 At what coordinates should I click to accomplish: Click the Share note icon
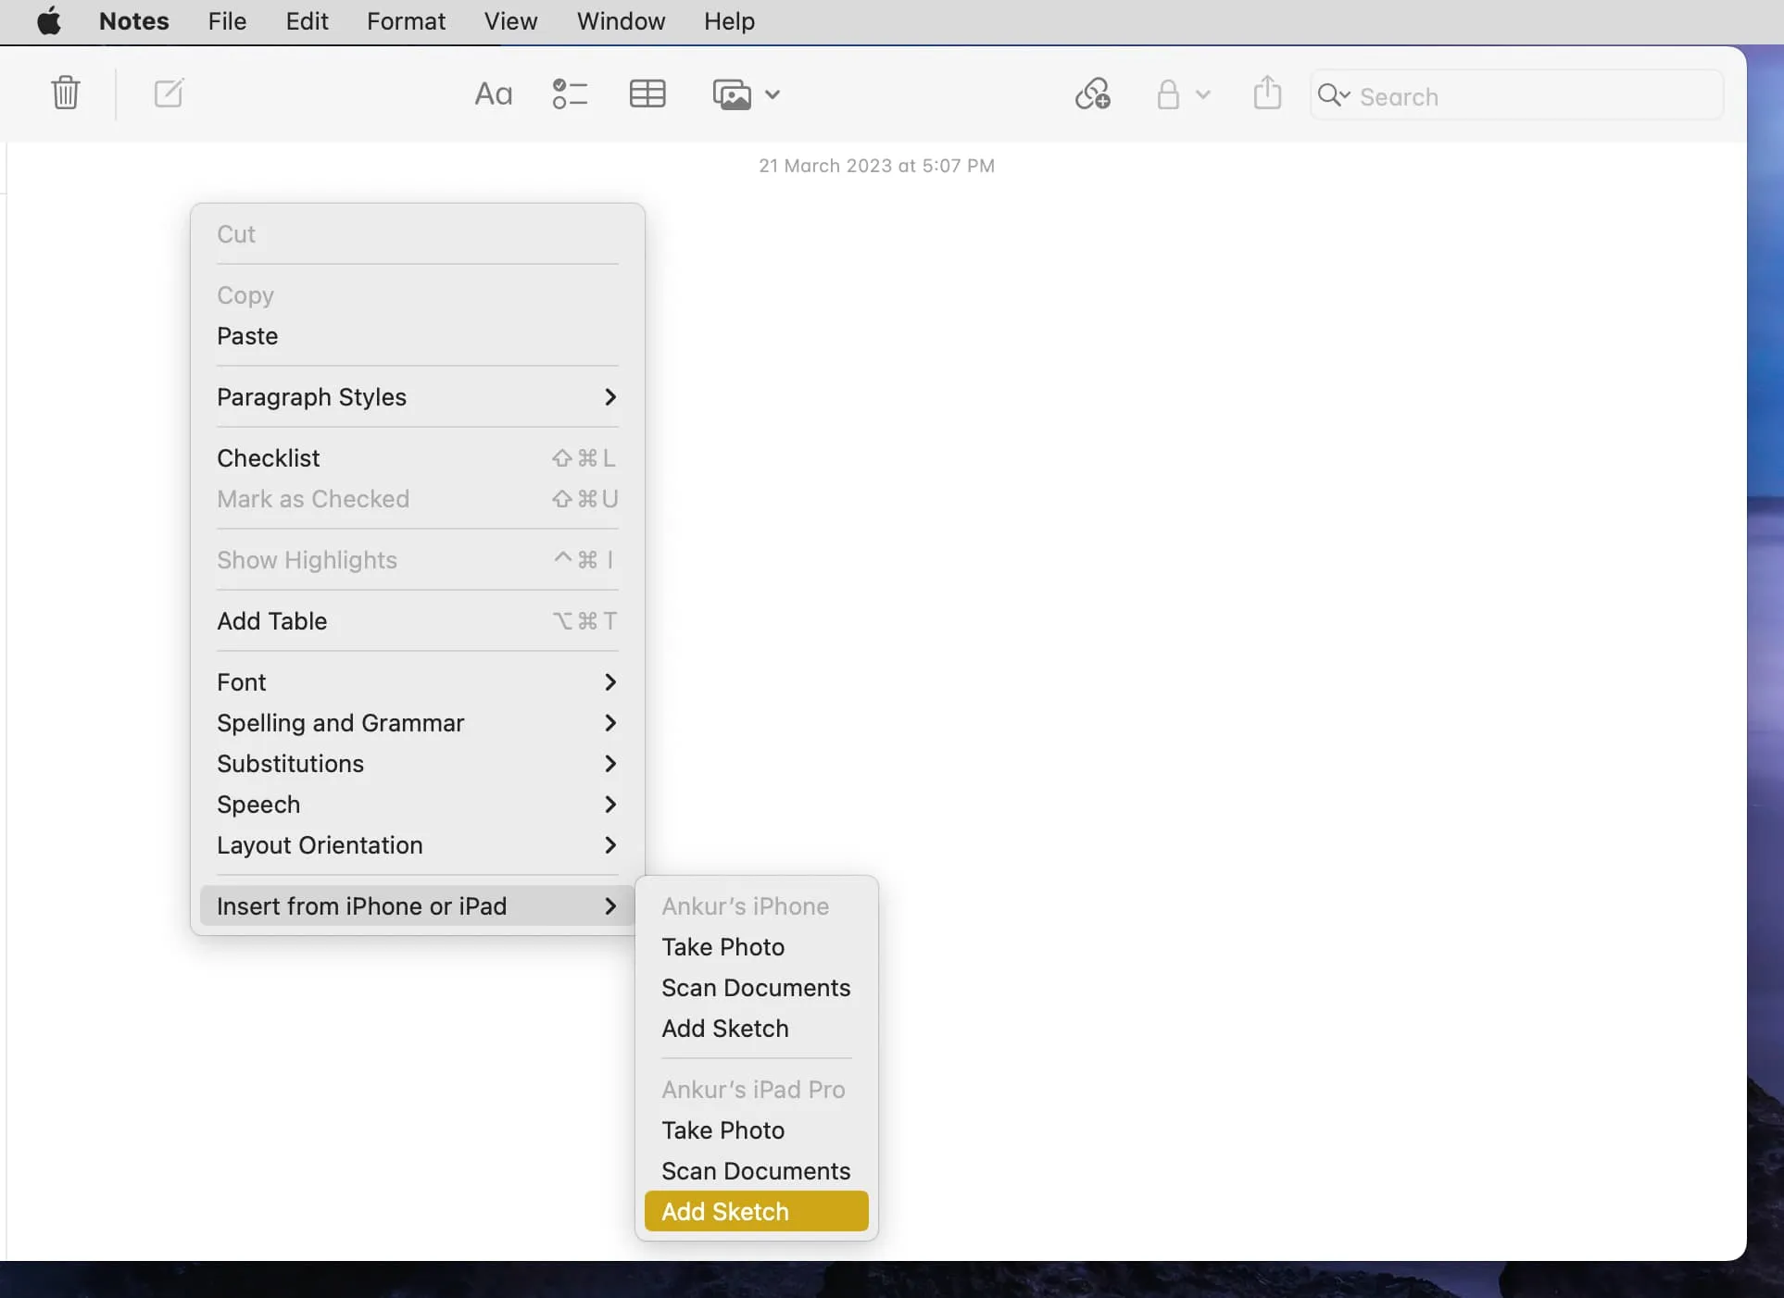click(1266, 93)
